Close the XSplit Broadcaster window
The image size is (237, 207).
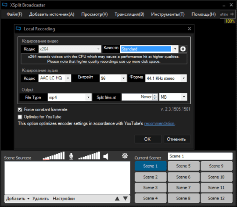pyautogui.click(x=231, y=5)
